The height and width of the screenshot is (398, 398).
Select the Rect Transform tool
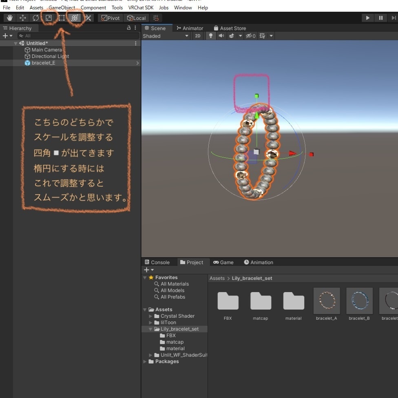click(x=62, y=18)
